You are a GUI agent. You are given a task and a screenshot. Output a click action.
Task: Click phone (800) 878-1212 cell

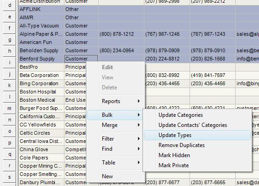tap(121, 34)
